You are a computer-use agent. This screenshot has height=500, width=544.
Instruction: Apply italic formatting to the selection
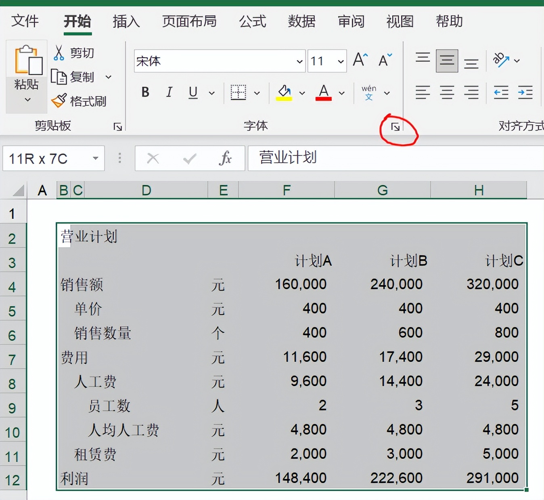click(x=169, y=92)
